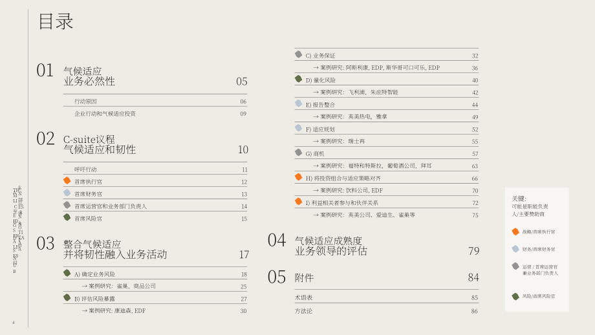Click the green legend marker for 风险/首席风险官
The image size is (595, 335).
click(515, 296)
